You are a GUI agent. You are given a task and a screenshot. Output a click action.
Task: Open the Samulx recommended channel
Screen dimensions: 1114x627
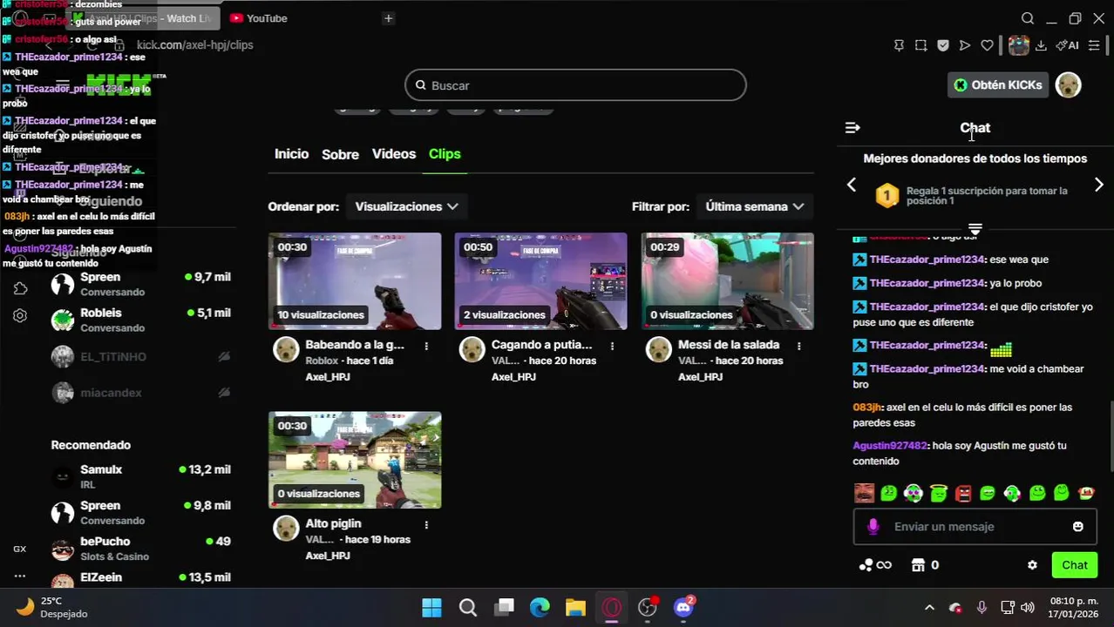tap(139, 476)
